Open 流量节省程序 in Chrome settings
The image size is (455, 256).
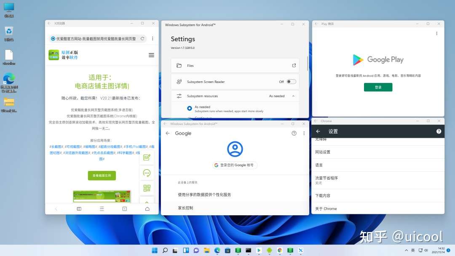[x=378, y=180]
